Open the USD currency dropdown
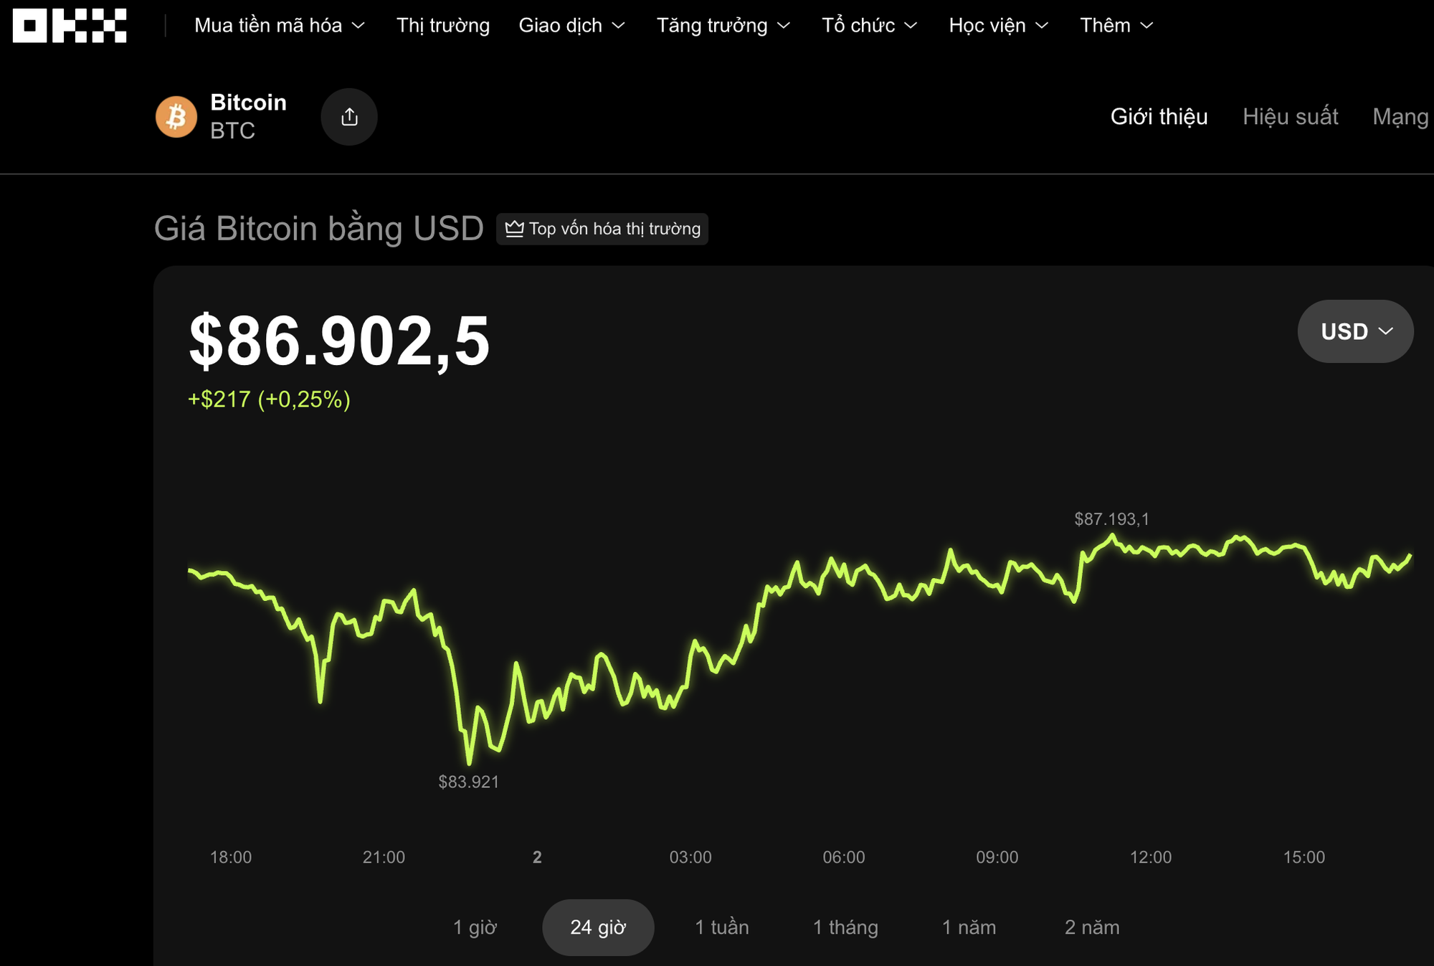This screenshot has width=1434, height=966. [x=1355, y=331]
